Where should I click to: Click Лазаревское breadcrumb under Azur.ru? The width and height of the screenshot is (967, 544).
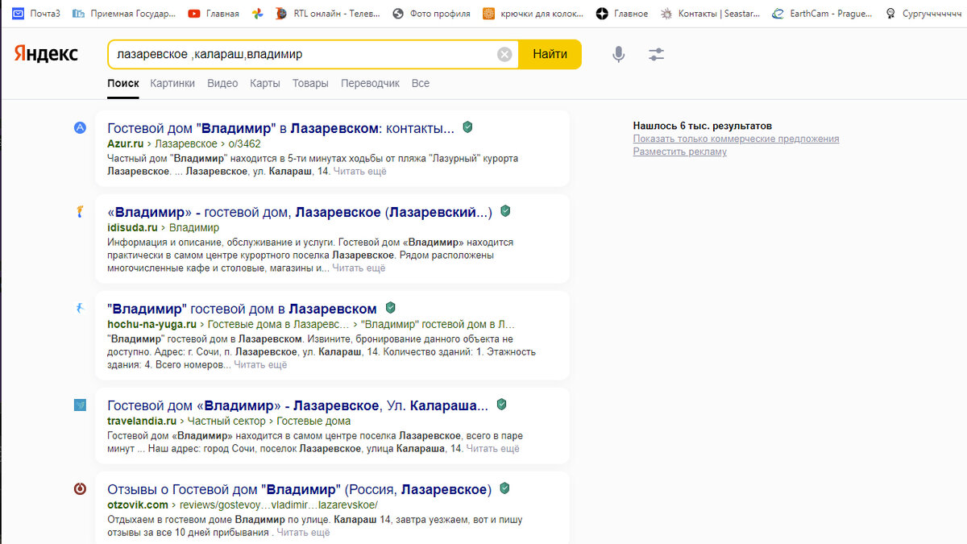click(x=186, y=143)
